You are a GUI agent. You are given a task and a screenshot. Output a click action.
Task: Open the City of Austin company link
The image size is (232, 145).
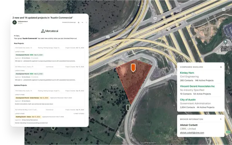pos(188,100)
